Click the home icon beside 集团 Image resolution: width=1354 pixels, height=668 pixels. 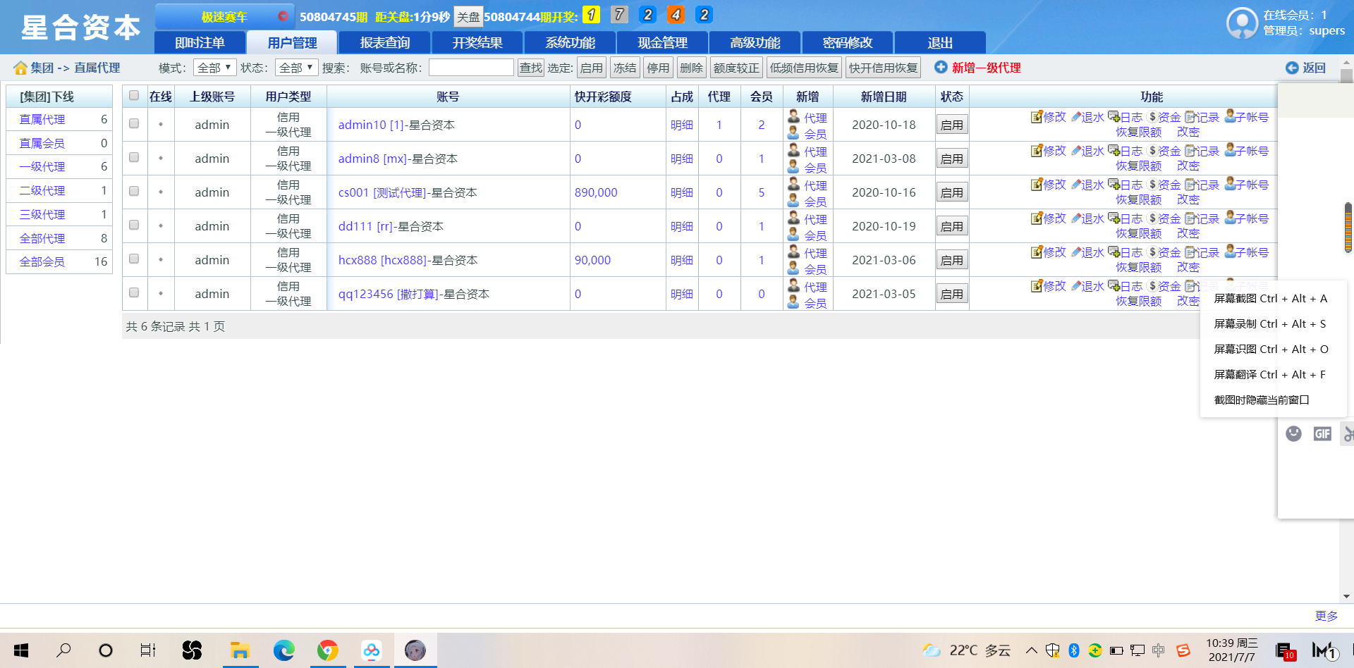tap(20, 68)
